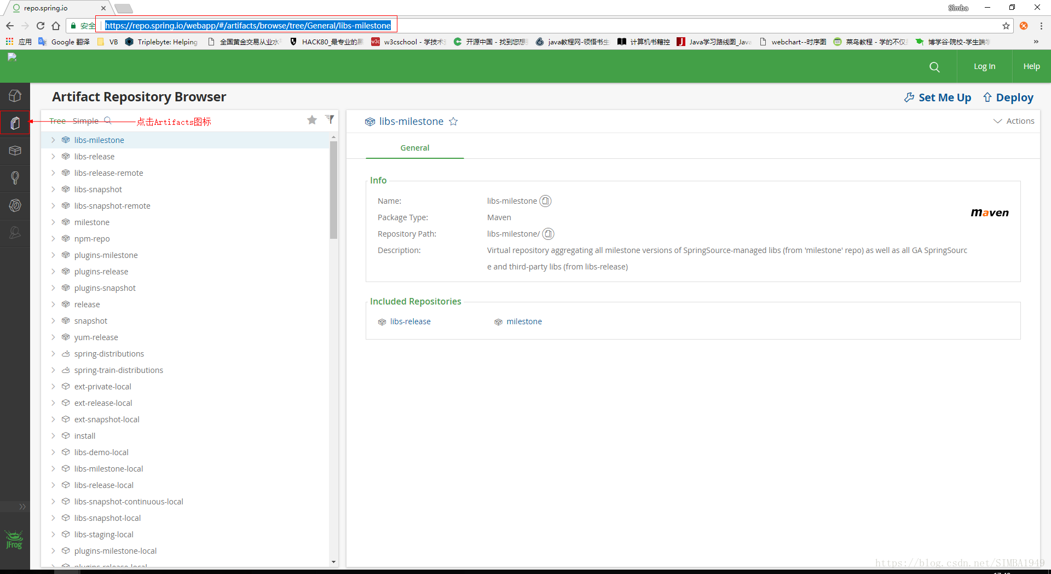The width and height of the screenshot is (1051, 574).
Task: Open the included repository libs-release link
Action: tap(410, 322)
